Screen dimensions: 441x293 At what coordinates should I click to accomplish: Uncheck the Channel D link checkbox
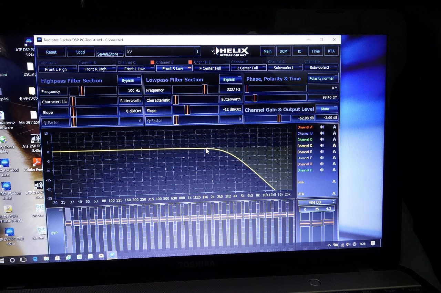pyautogui.click(x=152, y=63)
